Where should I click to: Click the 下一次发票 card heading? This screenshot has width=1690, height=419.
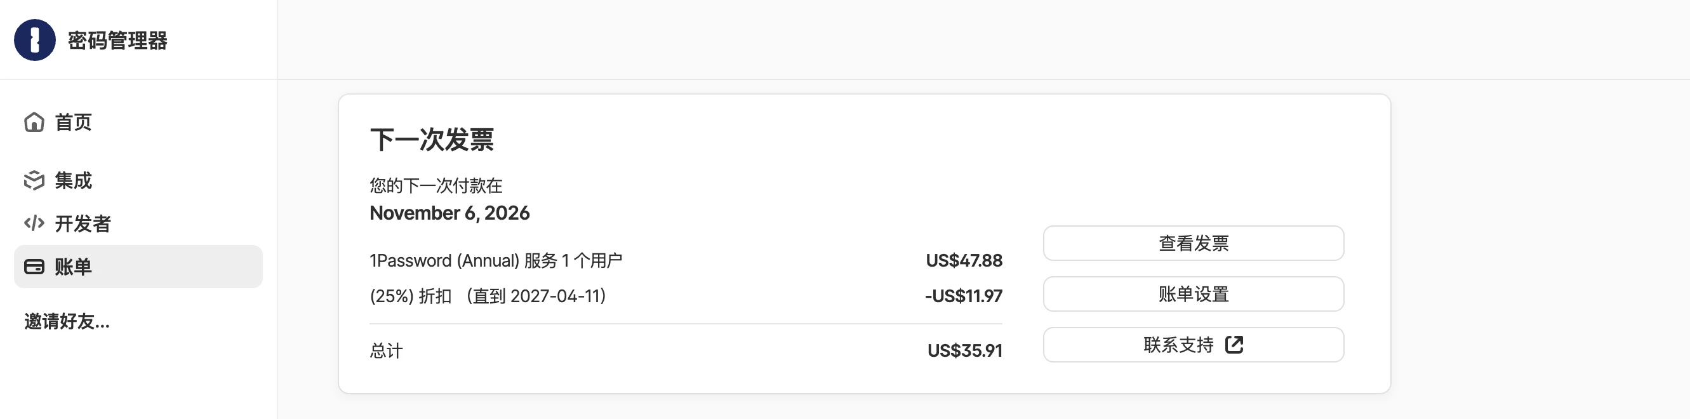pyautogui.click(x=433, y=140)
